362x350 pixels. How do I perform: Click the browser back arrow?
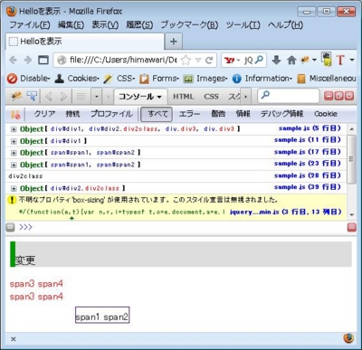tap(13, 60)
